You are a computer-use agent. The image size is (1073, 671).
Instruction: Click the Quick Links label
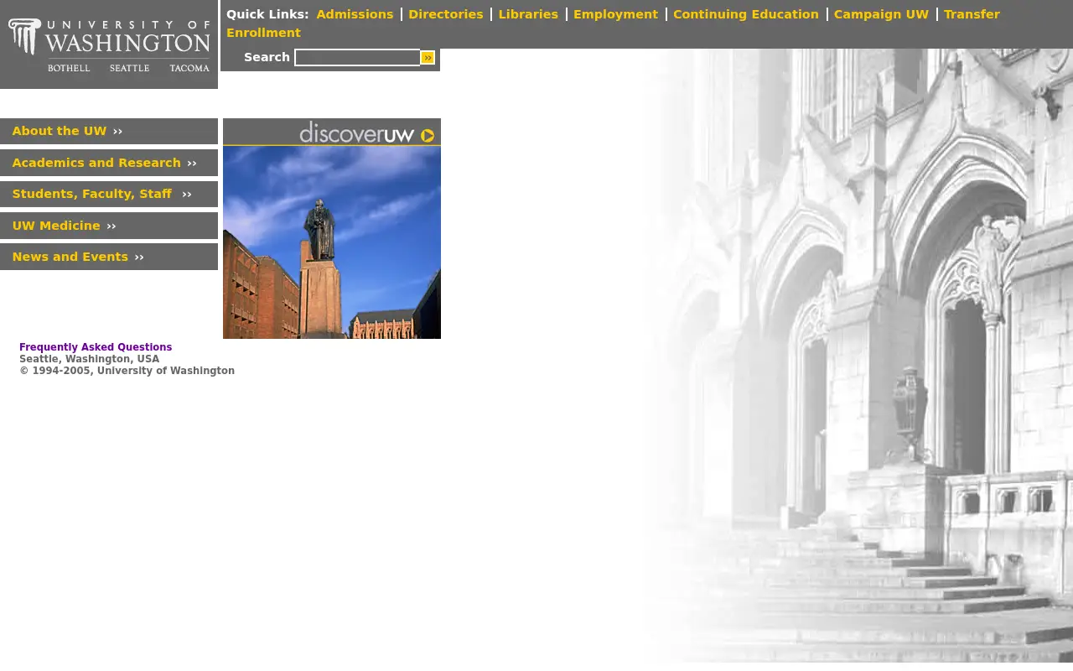267,14
